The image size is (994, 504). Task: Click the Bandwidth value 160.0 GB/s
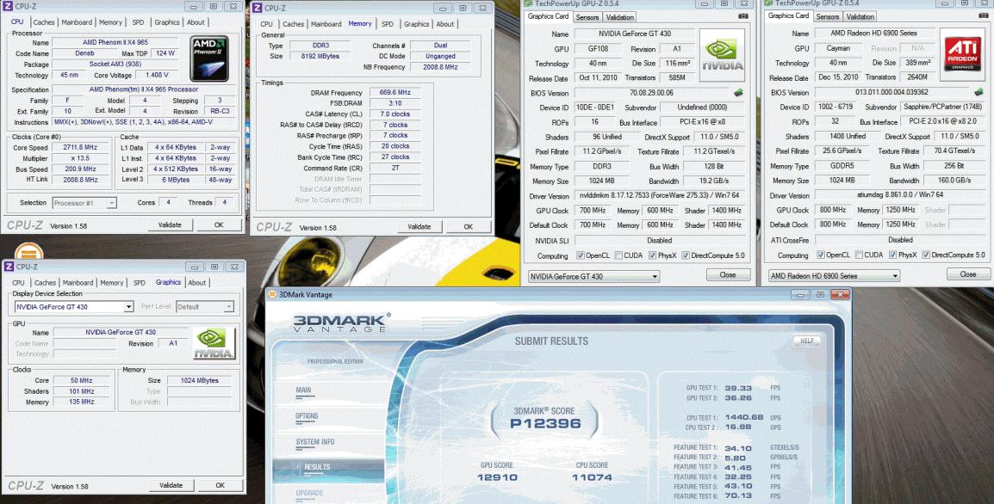[954, 181]
